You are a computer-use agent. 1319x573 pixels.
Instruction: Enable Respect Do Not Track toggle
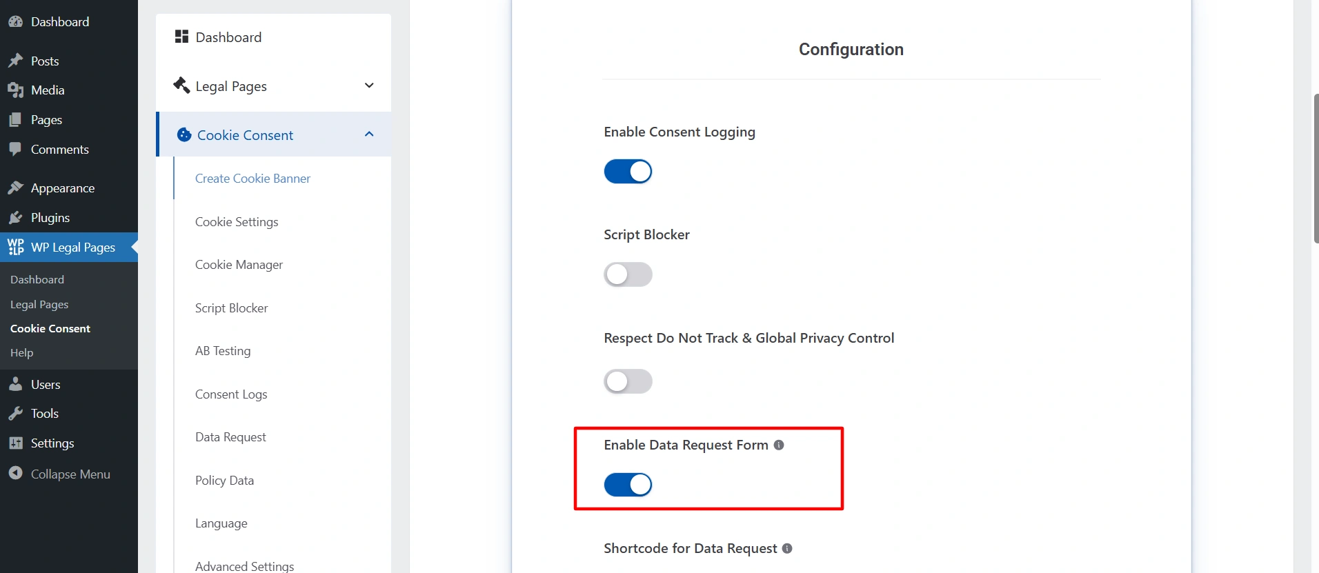point(628,381)
